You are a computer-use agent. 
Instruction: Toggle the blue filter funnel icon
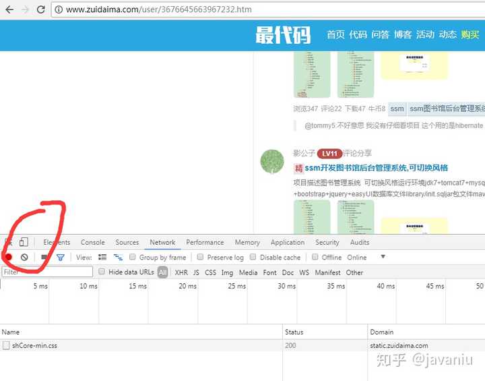[x=61, y=257]
